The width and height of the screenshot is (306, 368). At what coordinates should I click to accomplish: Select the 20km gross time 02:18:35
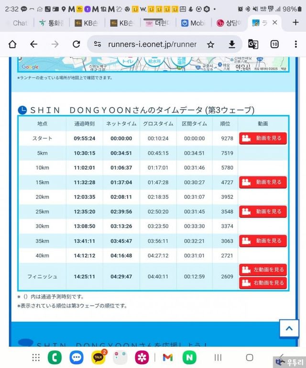(158, 197)
